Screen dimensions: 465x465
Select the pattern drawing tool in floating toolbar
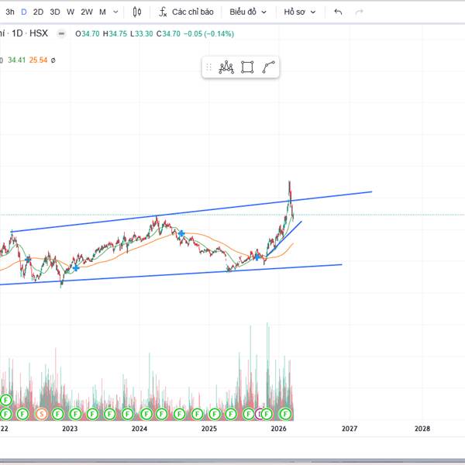point(226,67)
